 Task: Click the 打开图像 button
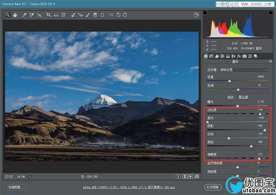coord(213,187)
